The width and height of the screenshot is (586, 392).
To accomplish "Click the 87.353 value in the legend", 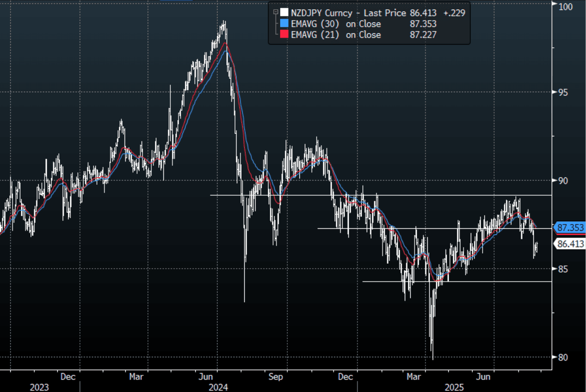I will point(423,24).
